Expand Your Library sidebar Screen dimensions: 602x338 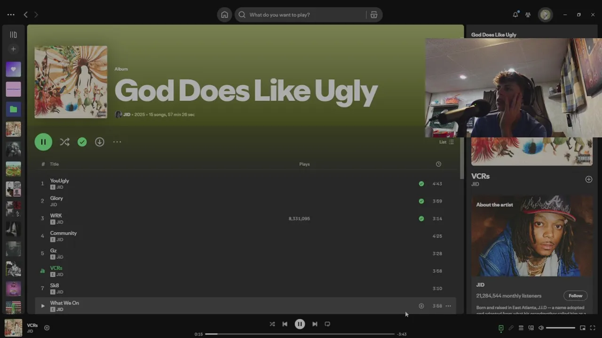click(13, 35)
